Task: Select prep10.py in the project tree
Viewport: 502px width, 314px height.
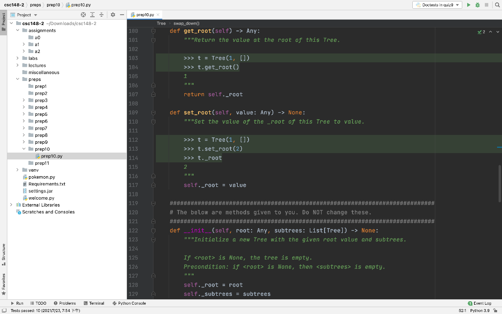Action: [49, 156]
